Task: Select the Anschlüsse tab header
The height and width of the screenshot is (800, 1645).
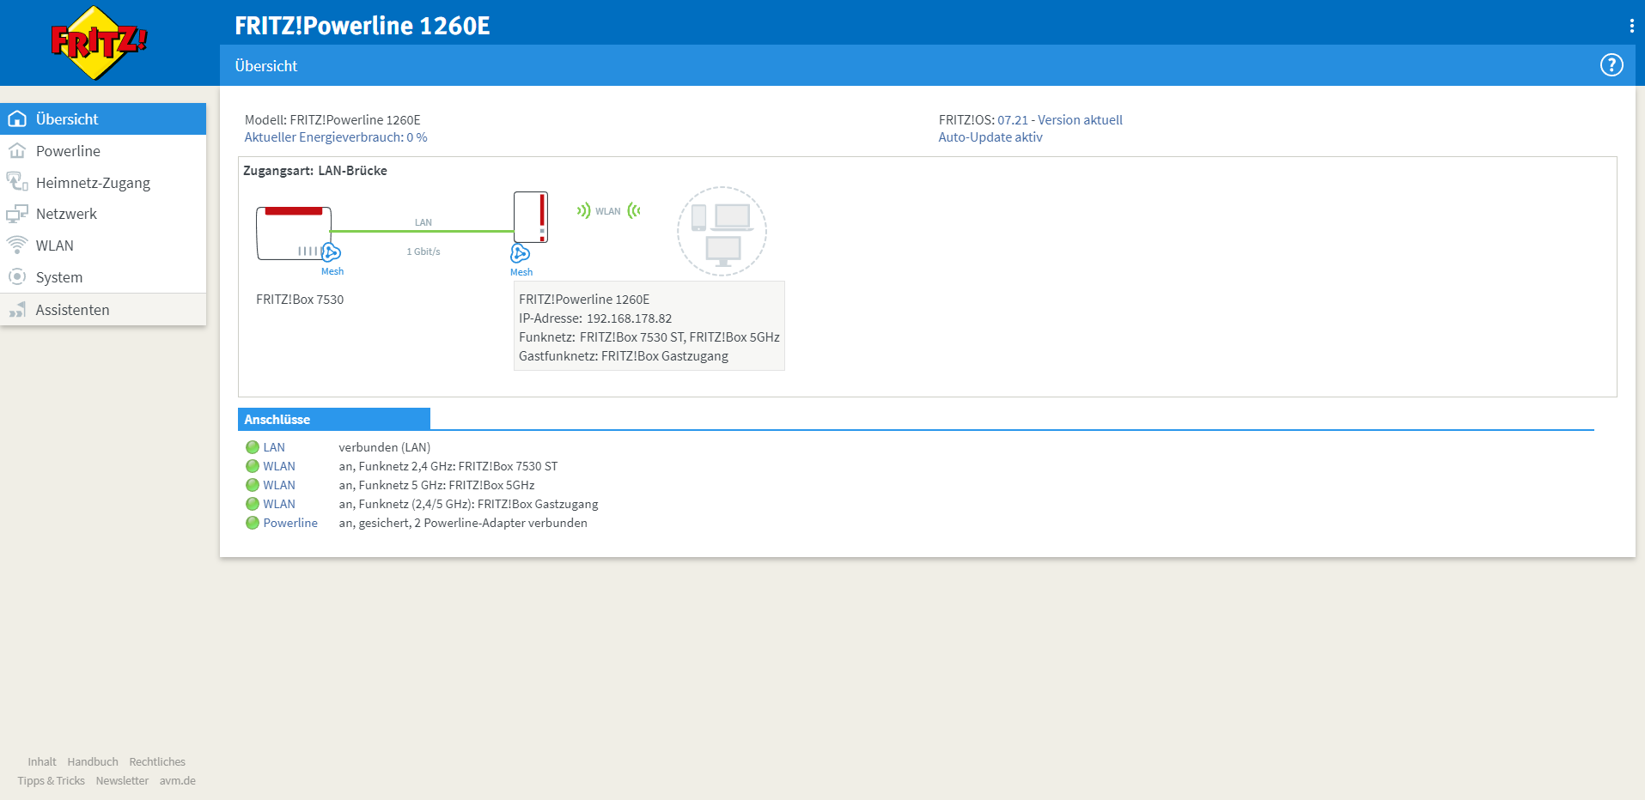Action: click(334, 419)
